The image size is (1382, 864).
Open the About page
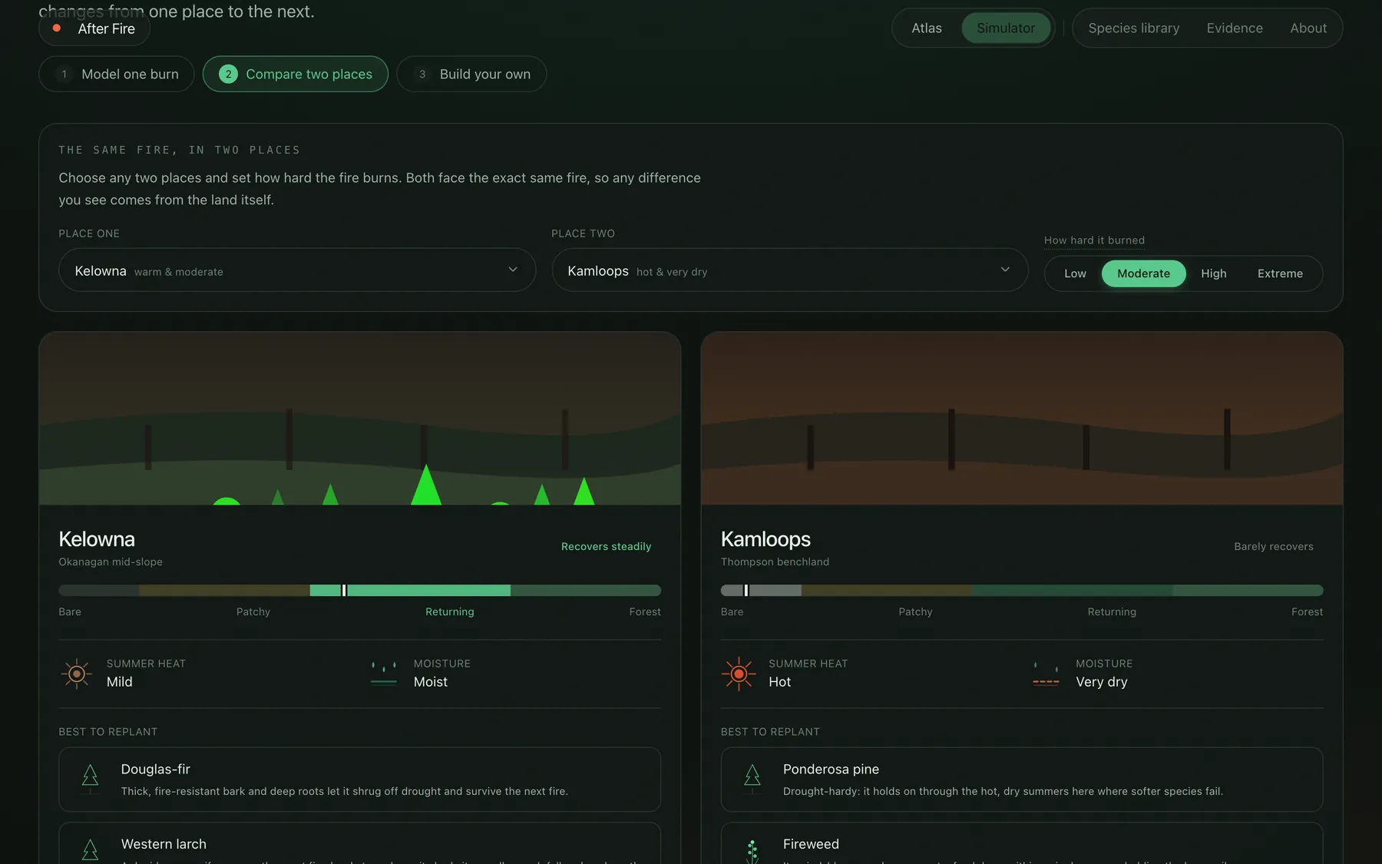point(1308,28)
